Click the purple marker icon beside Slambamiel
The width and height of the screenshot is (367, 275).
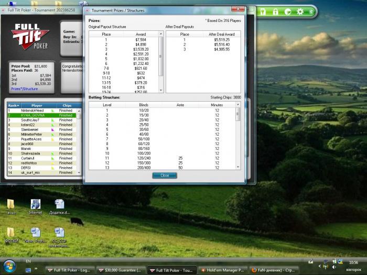52,129
